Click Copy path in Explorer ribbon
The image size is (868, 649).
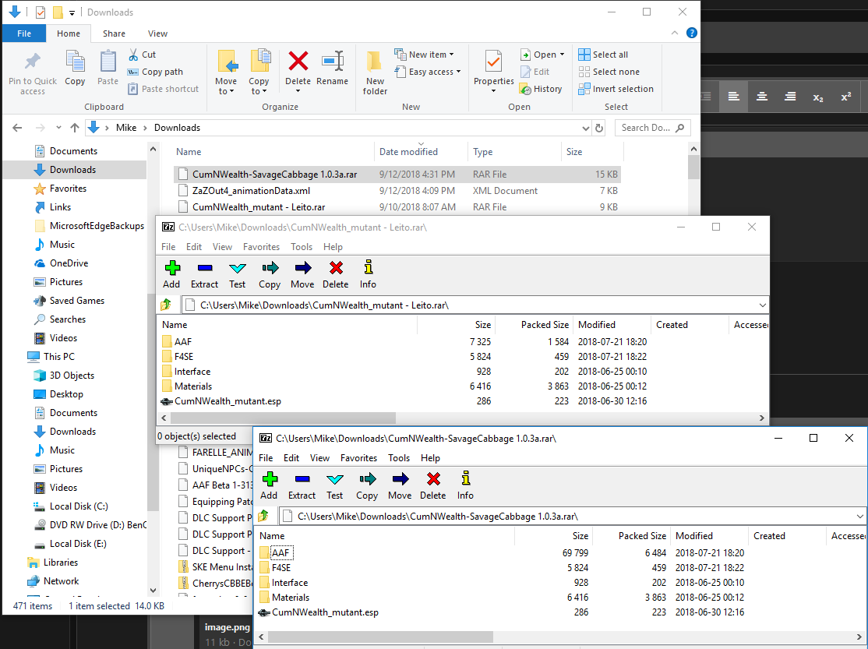click(155, 72)
